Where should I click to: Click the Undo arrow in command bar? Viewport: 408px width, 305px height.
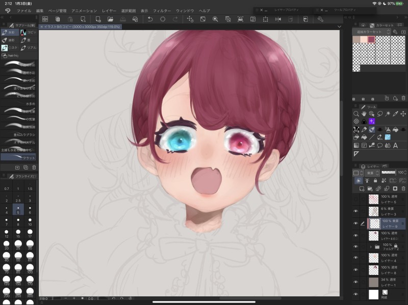150,19
